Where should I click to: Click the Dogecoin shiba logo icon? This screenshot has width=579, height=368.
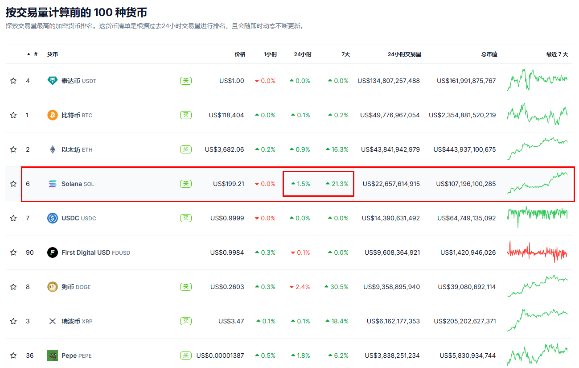pyautogui.click(x=53, y=287)
